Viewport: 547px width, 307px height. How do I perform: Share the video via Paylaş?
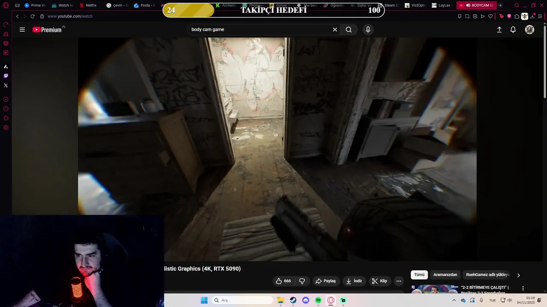pos(326,281)
